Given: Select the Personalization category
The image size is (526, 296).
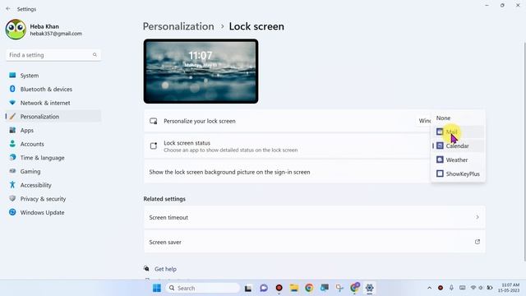Looking at the screenshot, I should pyautogui.click(x=53, y=117).
